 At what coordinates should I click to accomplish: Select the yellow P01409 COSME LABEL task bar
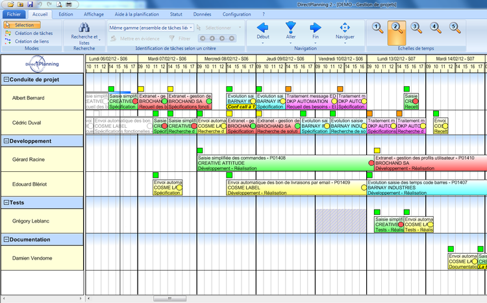click(x=297, y=188)
